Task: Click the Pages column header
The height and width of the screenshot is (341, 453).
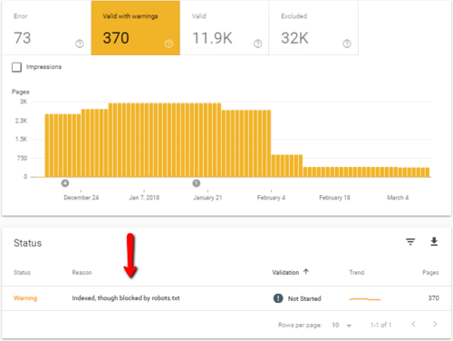Action: pyautogui.click(x=430, y=273)
